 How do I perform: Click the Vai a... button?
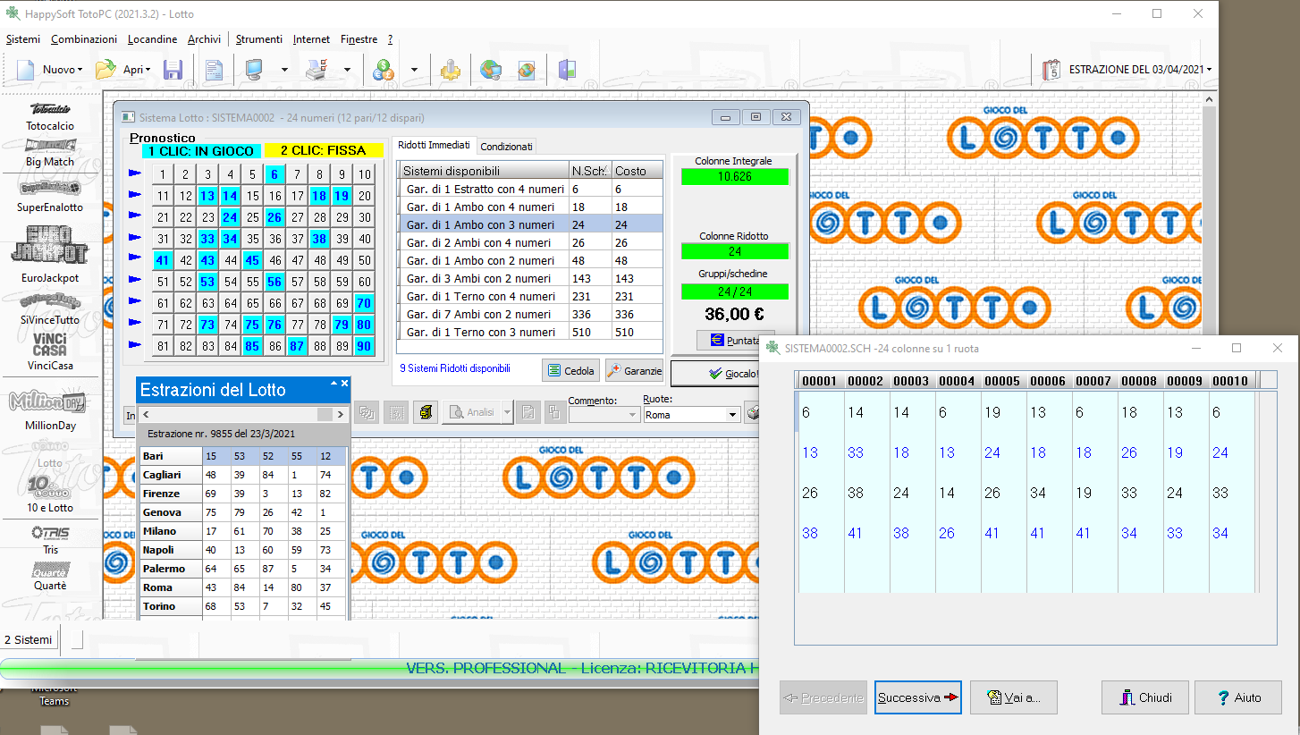[1013, 697]
